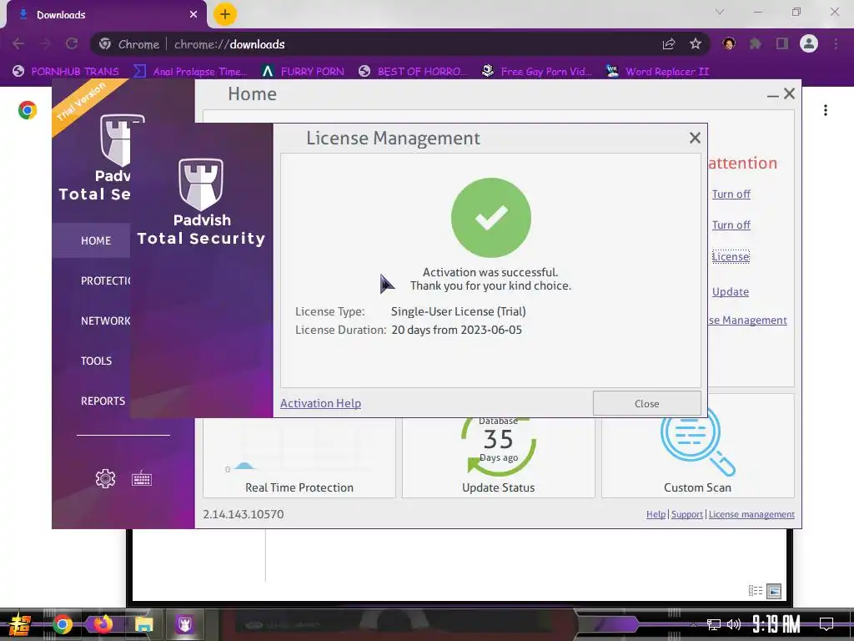
Task: Open a new Chrome tab with plus button
Action: click(x=225, y=14)
